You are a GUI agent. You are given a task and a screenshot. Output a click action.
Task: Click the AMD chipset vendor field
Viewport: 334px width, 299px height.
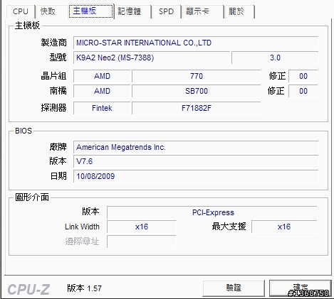click(x=102, y=76)
